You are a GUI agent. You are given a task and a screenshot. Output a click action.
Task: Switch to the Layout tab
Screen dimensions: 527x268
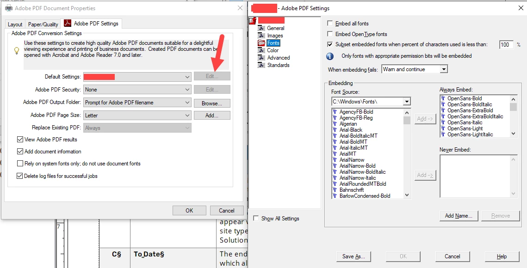15,24
